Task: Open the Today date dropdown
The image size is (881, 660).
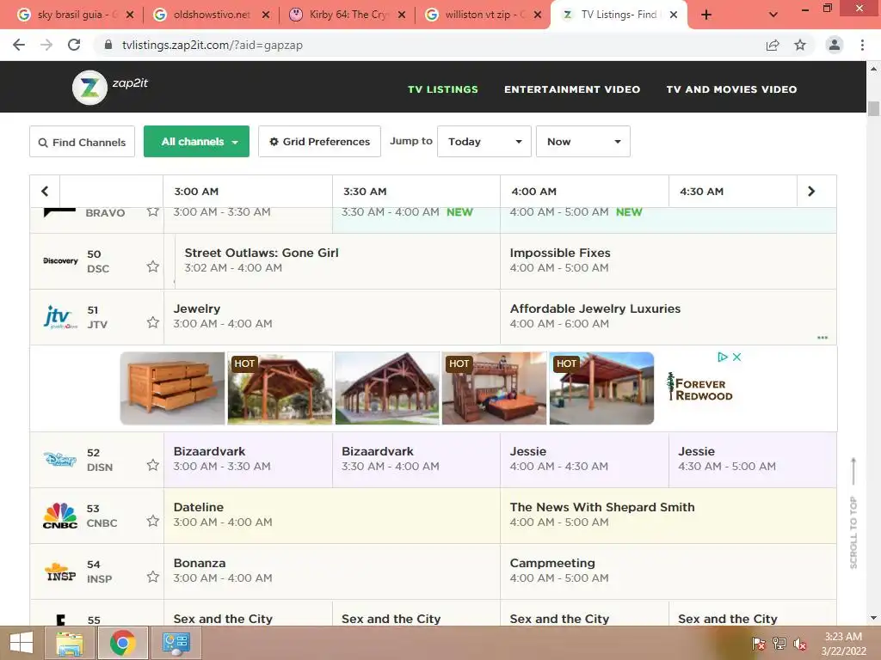Action: pyautogui.click(x=484, y=142)
